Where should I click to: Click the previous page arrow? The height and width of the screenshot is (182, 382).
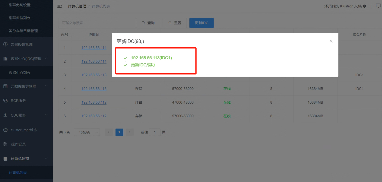click(x=109, y=132)
